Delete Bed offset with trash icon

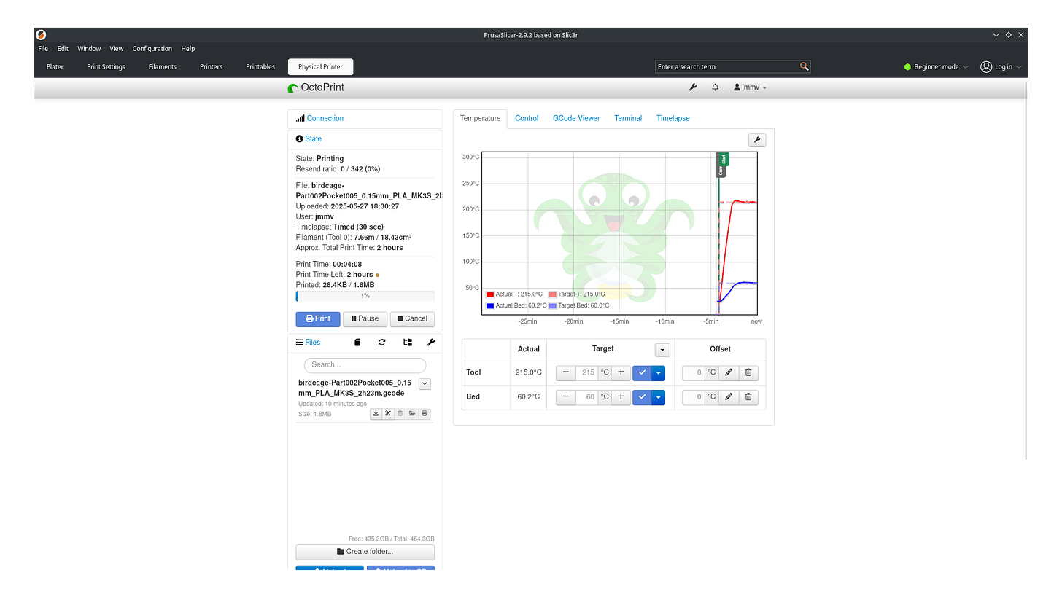[x=748, y=397]
